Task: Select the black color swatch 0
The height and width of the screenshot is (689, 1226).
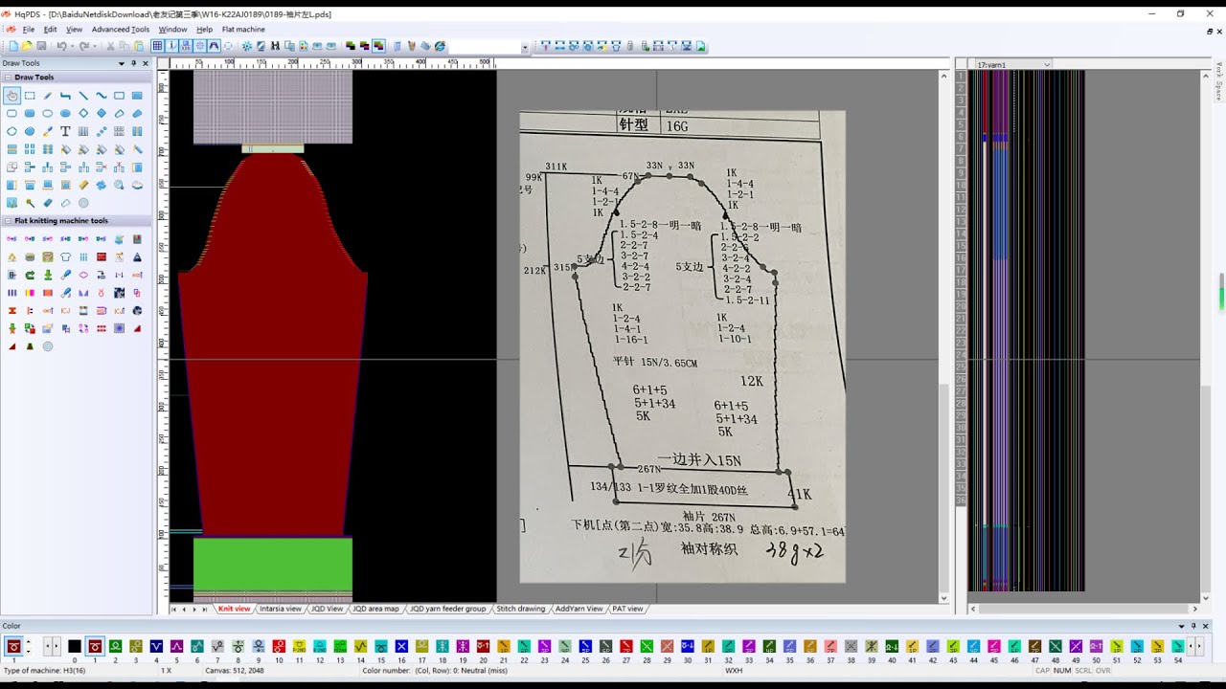Action: [x=75, y=647]
